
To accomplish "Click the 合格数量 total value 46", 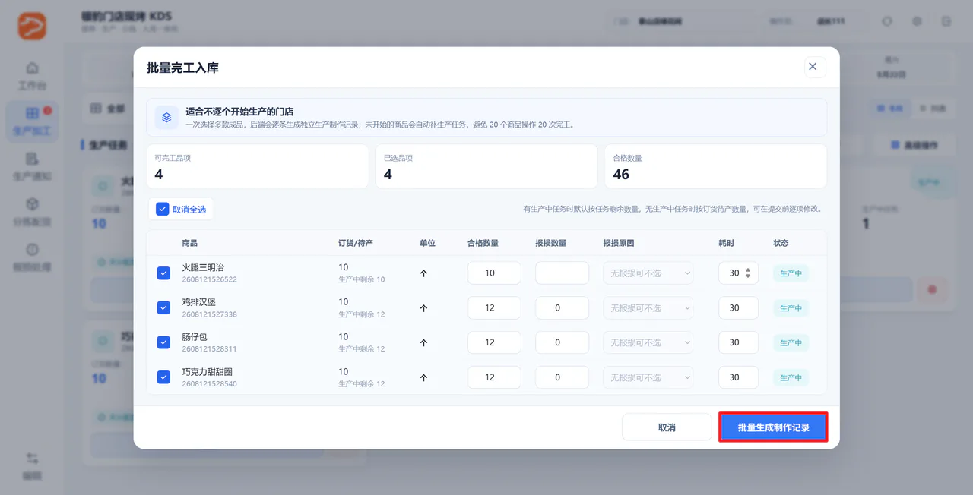I will (x=621, y=175).
